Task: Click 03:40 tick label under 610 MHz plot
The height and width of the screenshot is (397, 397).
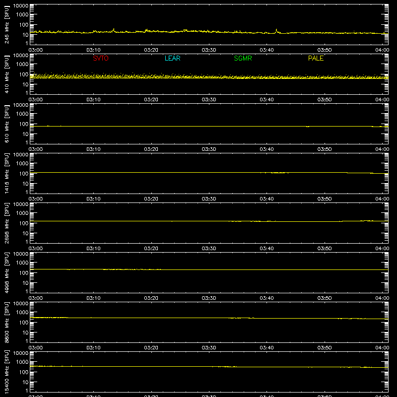Action: coord(266,149)
